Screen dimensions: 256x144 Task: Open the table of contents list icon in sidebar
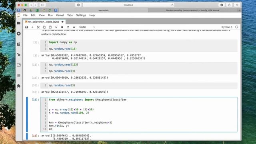tap(19, 76)
